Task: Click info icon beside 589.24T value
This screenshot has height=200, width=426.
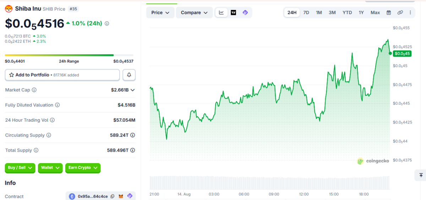Action: pyautogui.click(x=133, y=135)
